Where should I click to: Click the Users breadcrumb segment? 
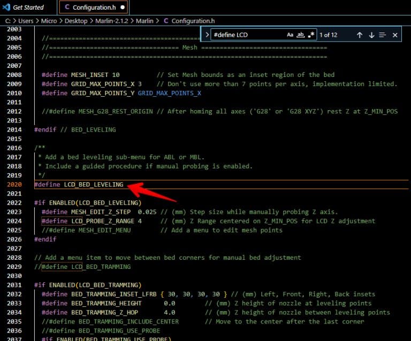26,21
